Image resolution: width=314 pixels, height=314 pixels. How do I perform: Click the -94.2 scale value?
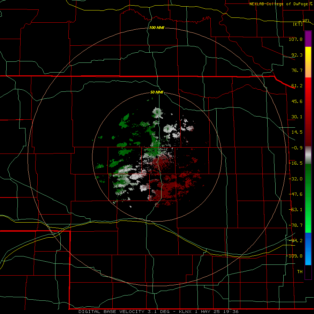point(296,241)
